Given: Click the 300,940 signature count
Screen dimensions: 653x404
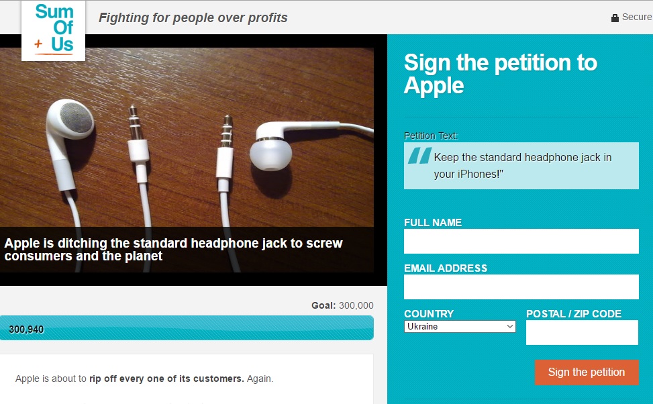Looking at the screenshot, I should pyautogui.click(x=26, y=330).
